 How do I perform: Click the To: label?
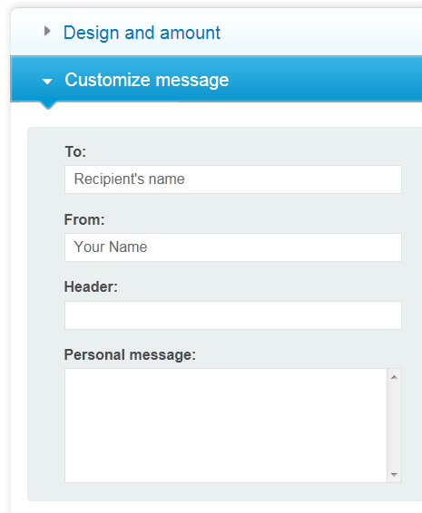[75, 151]
